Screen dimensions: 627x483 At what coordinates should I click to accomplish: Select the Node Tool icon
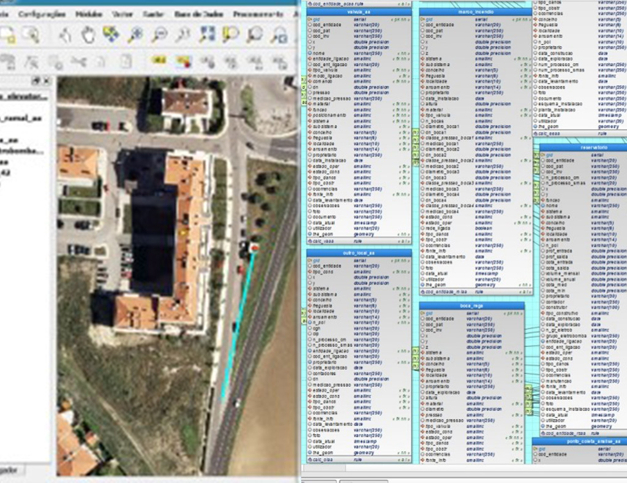32,62
